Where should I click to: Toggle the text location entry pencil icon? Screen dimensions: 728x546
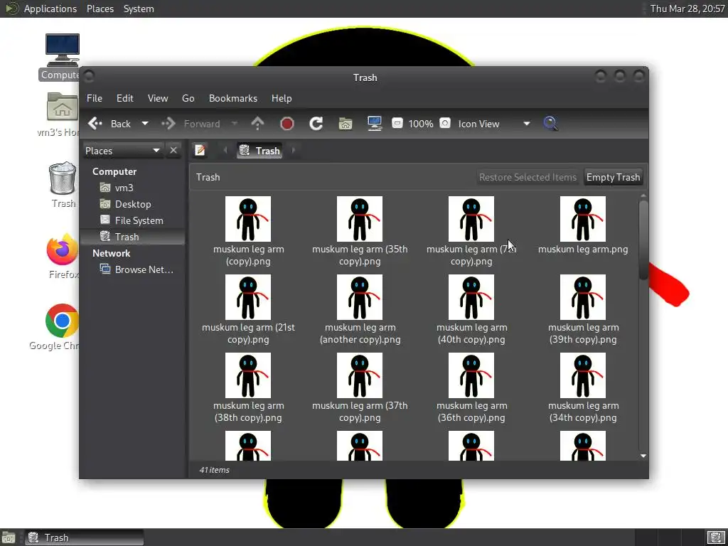[200, 151]
